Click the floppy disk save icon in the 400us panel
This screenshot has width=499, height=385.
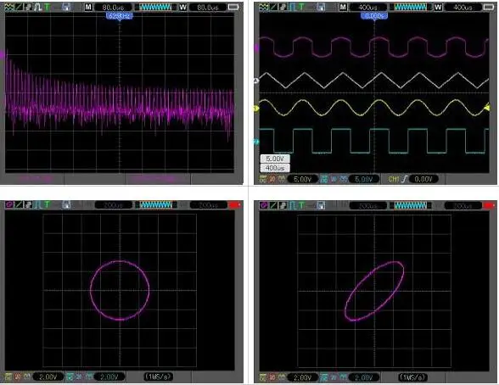(321, 7)
